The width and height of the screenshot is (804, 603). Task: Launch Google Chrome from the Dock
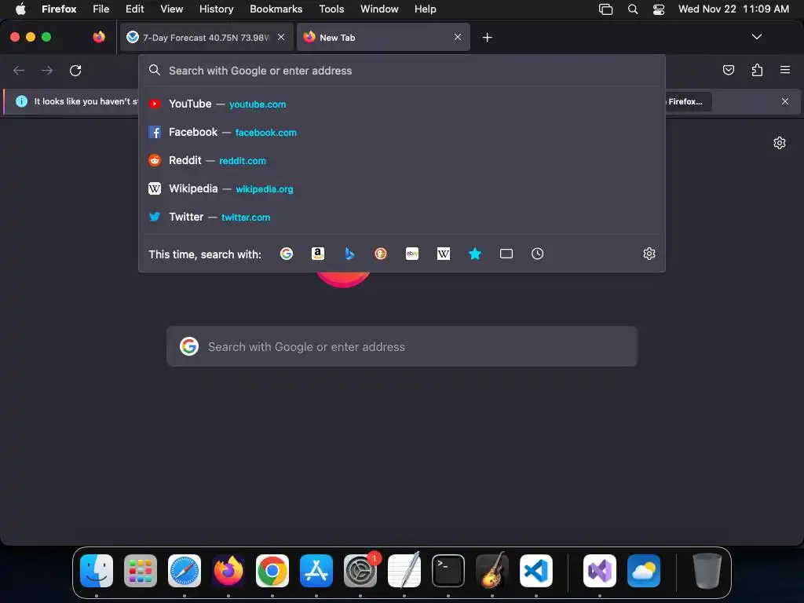point(272,571)
